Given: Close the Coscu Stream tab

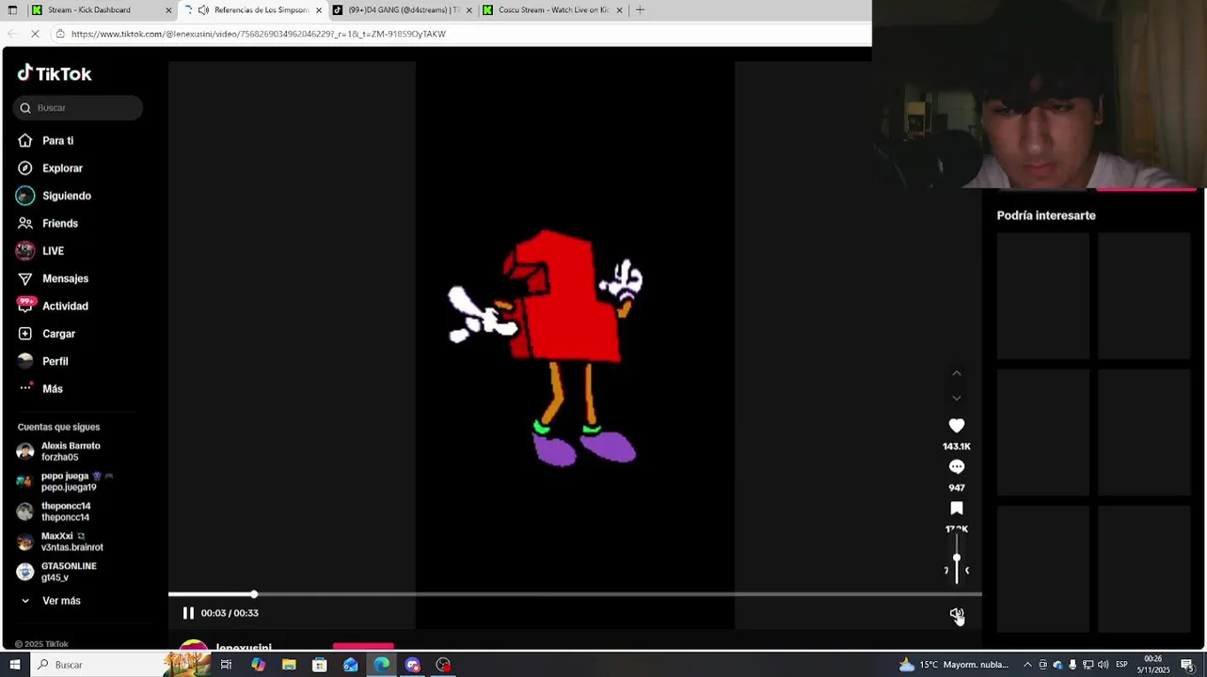Looking at the screenshot, I should (619, 9).
